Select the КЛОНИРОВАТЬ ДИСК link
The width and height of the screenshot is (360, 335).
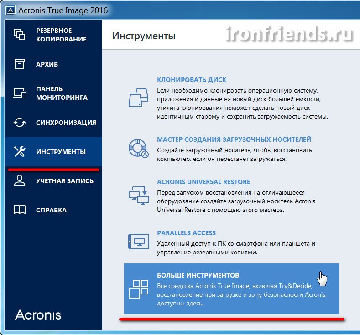point(192,80)
